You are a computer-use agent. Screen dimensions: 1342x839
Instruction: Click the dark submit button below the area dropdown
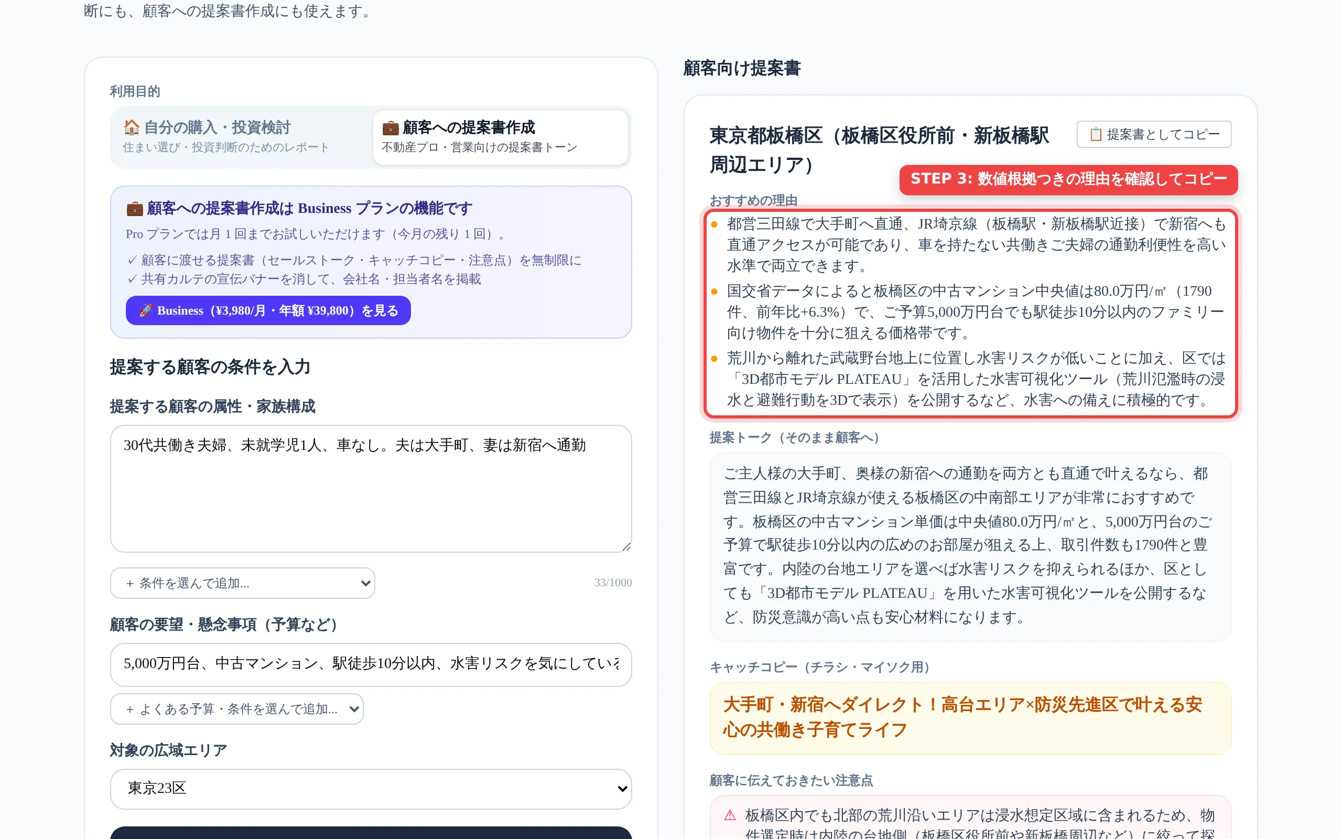(x=371, y=832)
